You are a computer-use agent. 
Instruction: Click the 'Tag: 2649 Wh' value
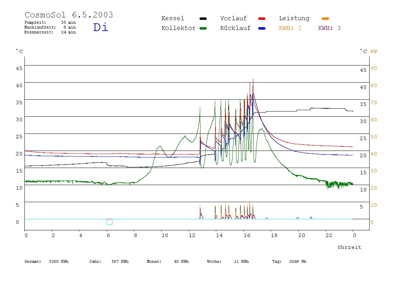pos(298,261)
